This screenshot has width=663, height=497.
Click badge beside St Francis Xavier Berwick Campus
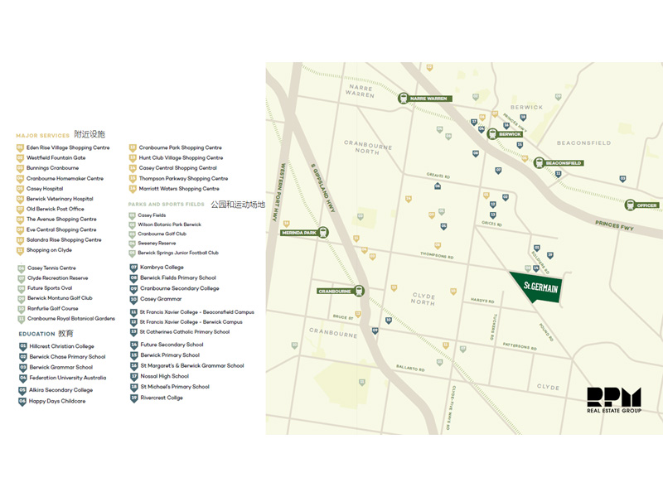(x=133, y=322)
